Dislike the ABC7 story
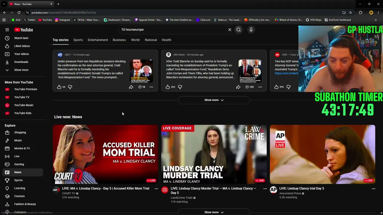This screenshot has height=215, width=383. (70, 87)
